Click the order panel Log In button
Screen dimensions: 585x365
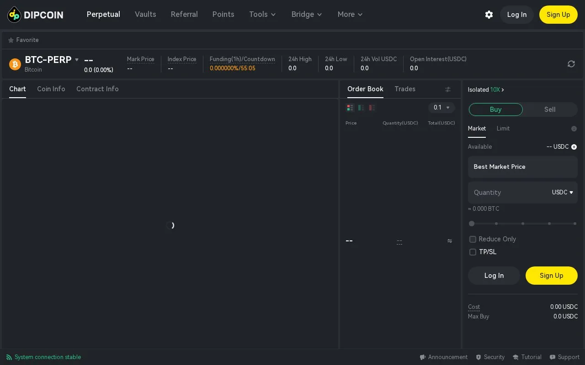pos(494,276)
